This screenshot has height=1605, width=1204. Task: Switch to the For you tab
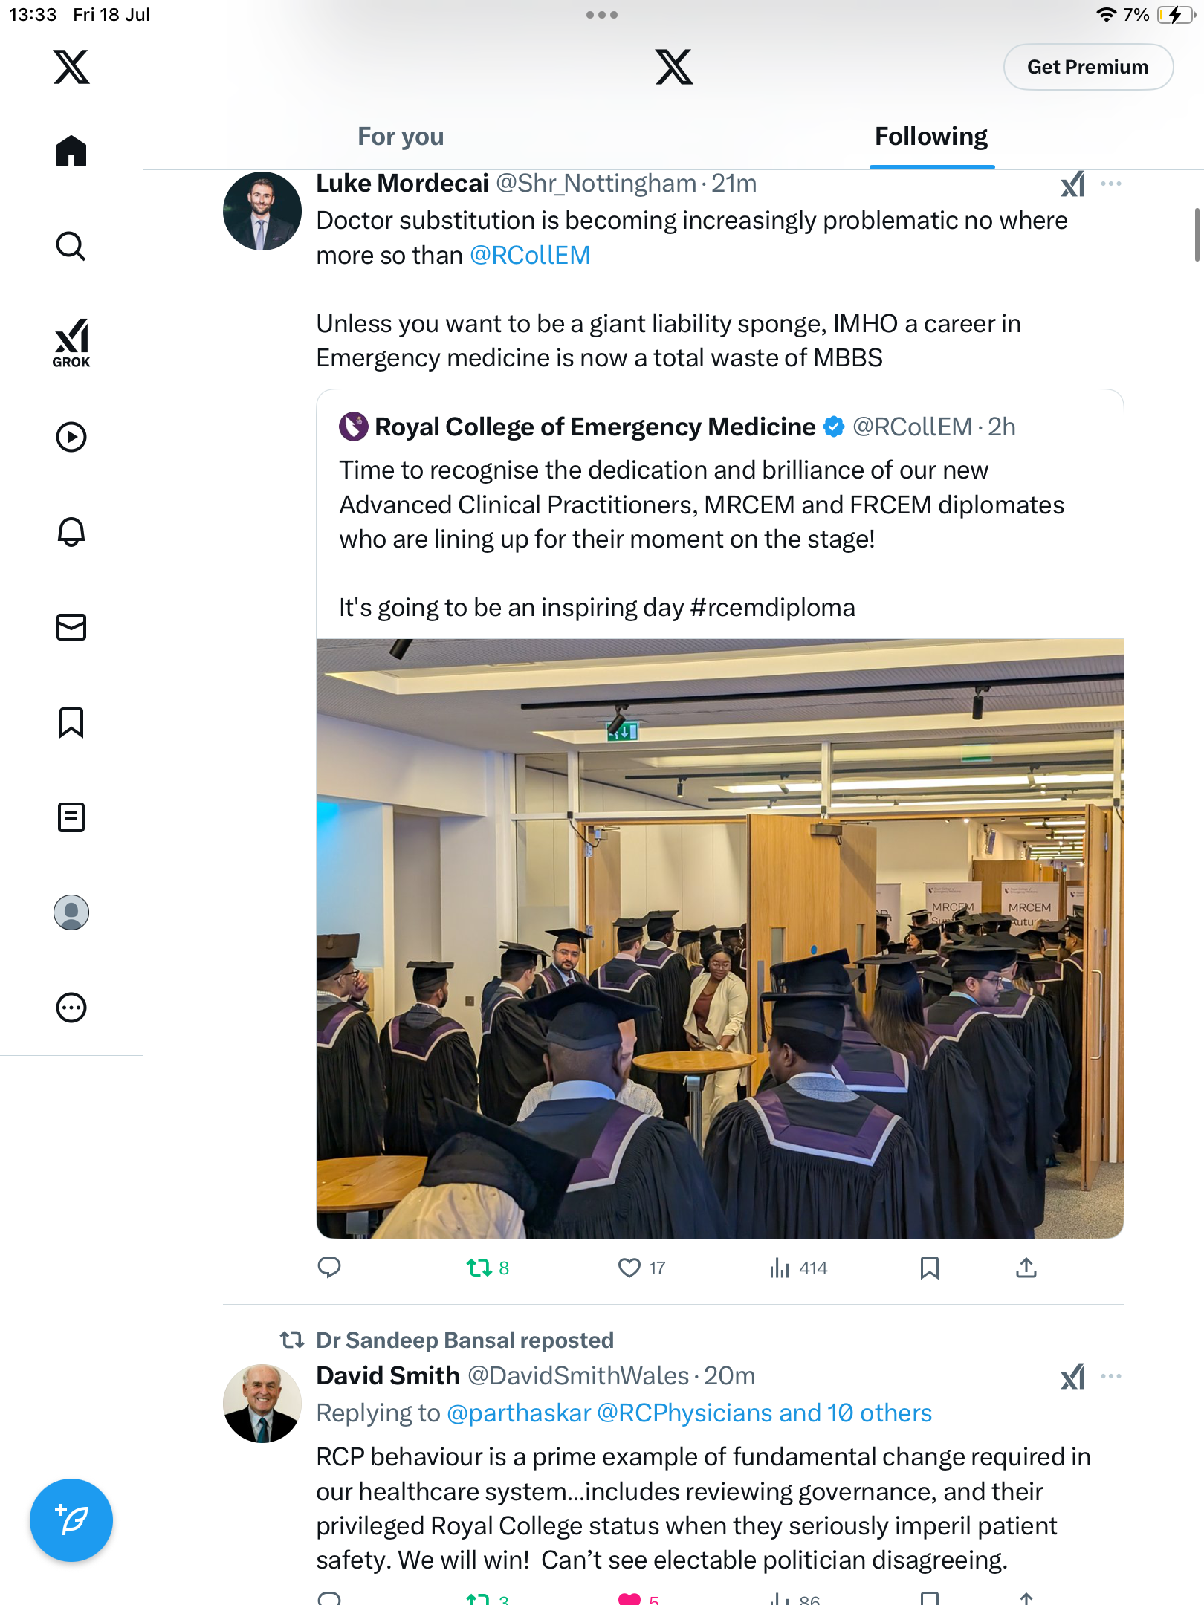coord(401,137)
